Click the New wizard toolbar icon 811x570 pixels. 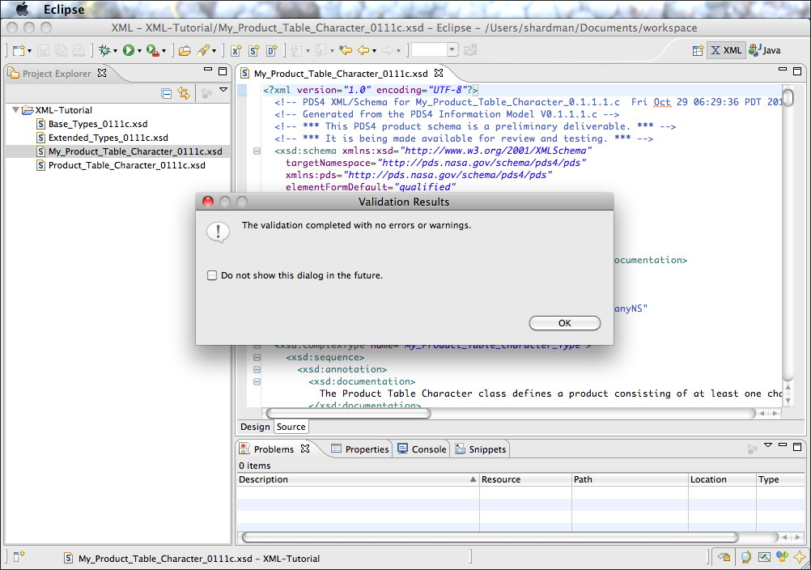(x=19, y=50)
